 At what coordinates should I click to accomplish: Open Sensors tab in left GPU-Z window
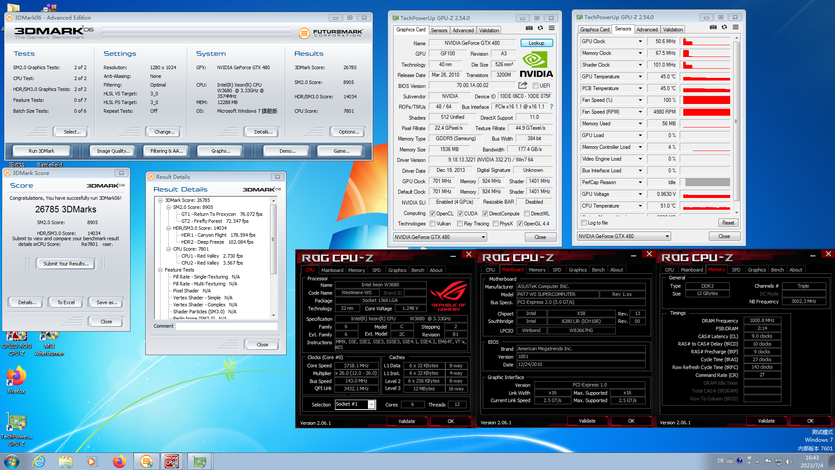point(439,30)
